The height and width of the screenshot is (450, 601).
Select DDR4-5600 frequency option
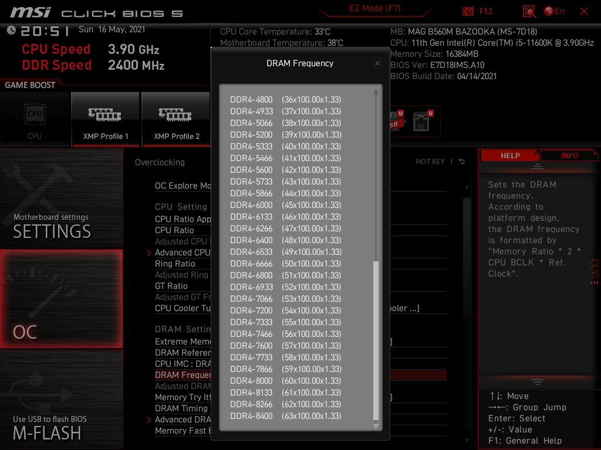click(x=286, y=170)
